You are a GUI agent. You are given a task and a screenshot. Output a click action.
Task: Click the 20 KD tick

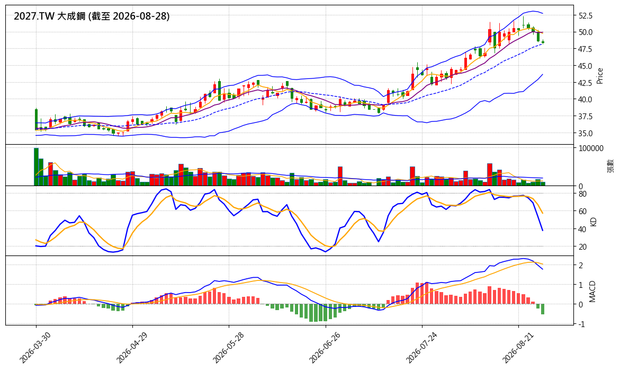pos(582,246)
